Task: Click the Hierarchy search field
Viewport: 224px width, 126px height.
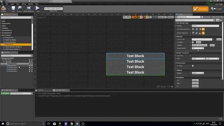Action: point(17,56)
